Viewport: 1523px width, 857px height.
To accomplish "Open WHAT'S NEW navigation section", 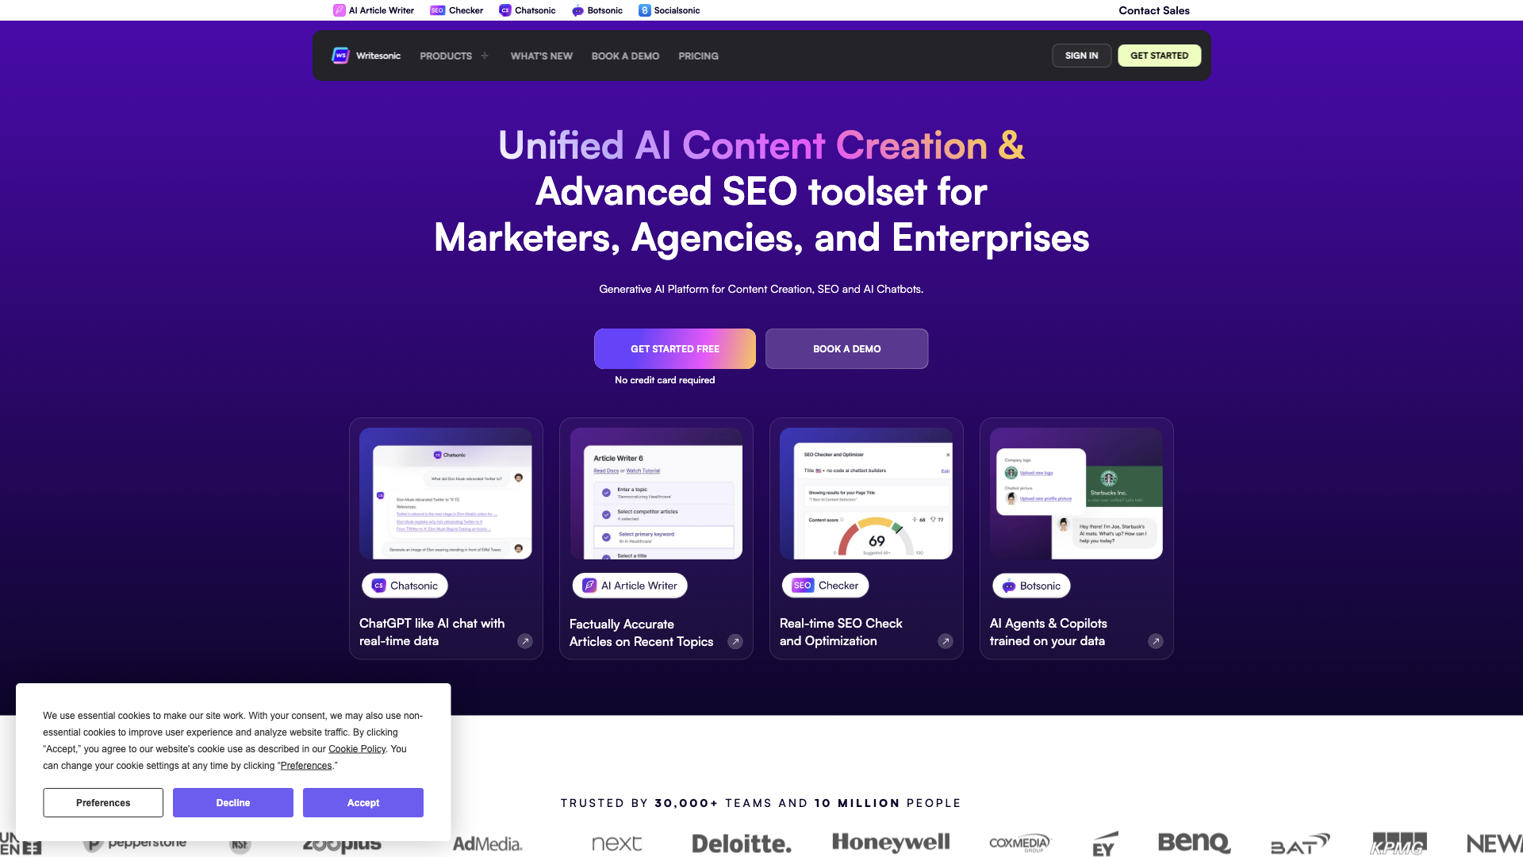I will click(x=541, y=56).
